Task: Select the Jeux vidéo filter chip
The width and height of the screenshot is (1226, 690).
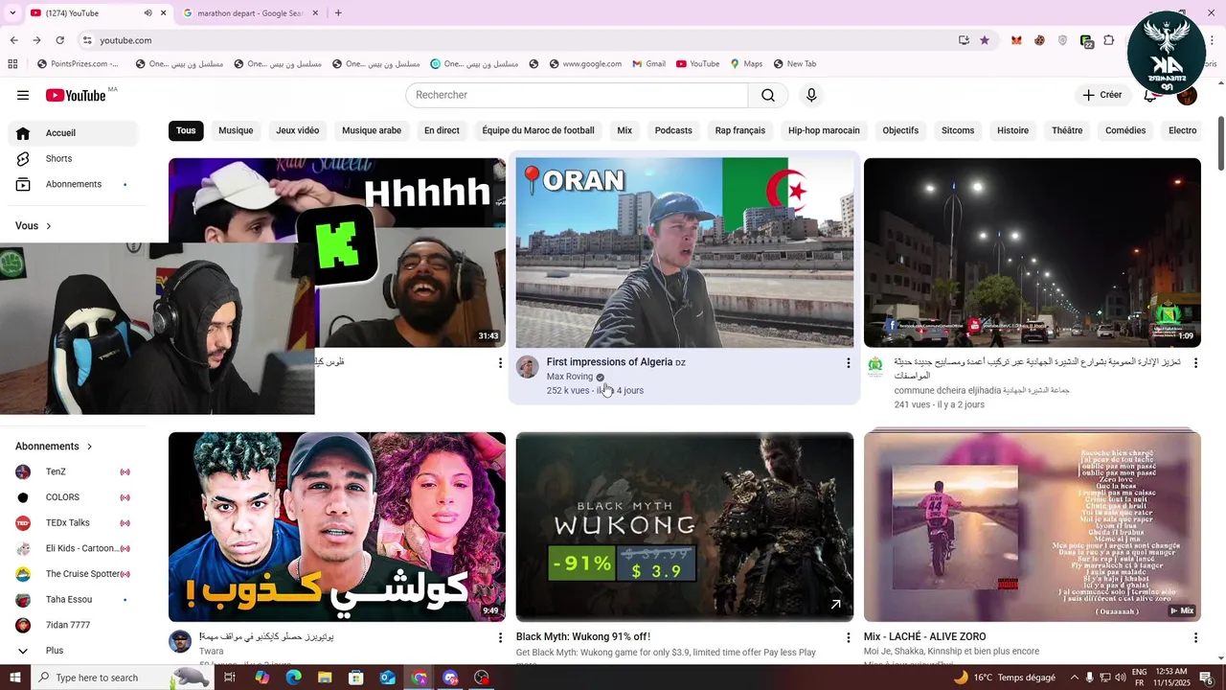Action: point(297,130)
